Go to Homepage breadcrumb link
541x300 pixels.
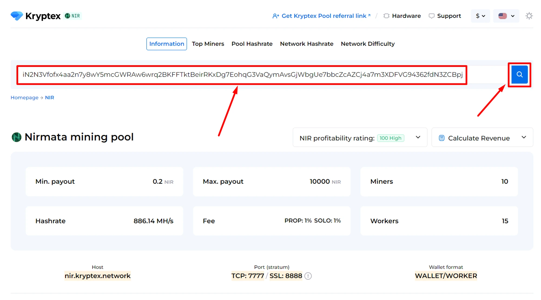point(24,97)
